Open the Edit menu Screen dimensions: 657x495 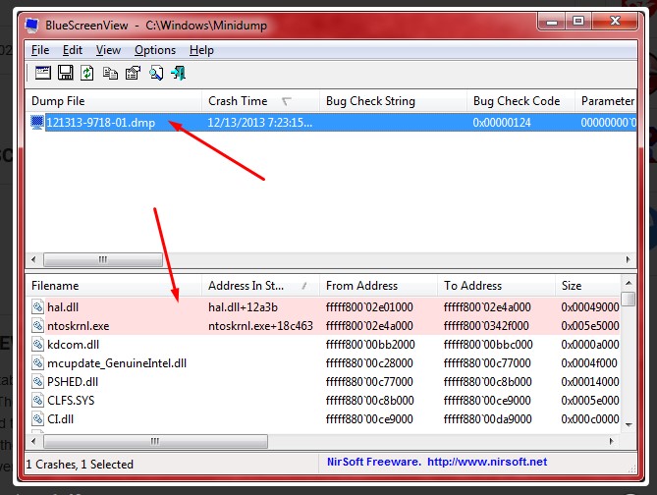tap(73, 50)
